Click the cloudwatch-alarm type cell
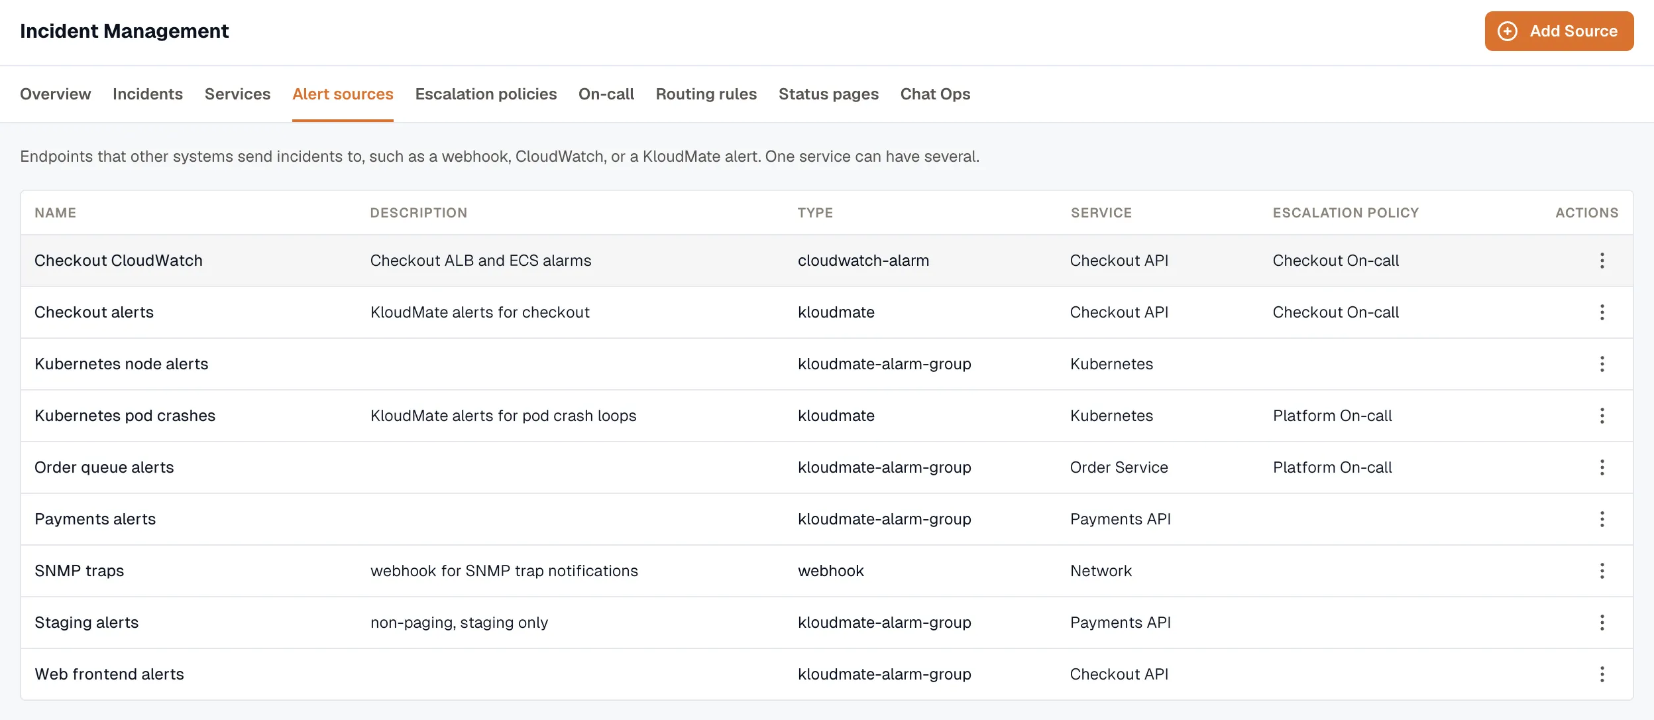Viewport: 1654px width, 720px height. 863,261
